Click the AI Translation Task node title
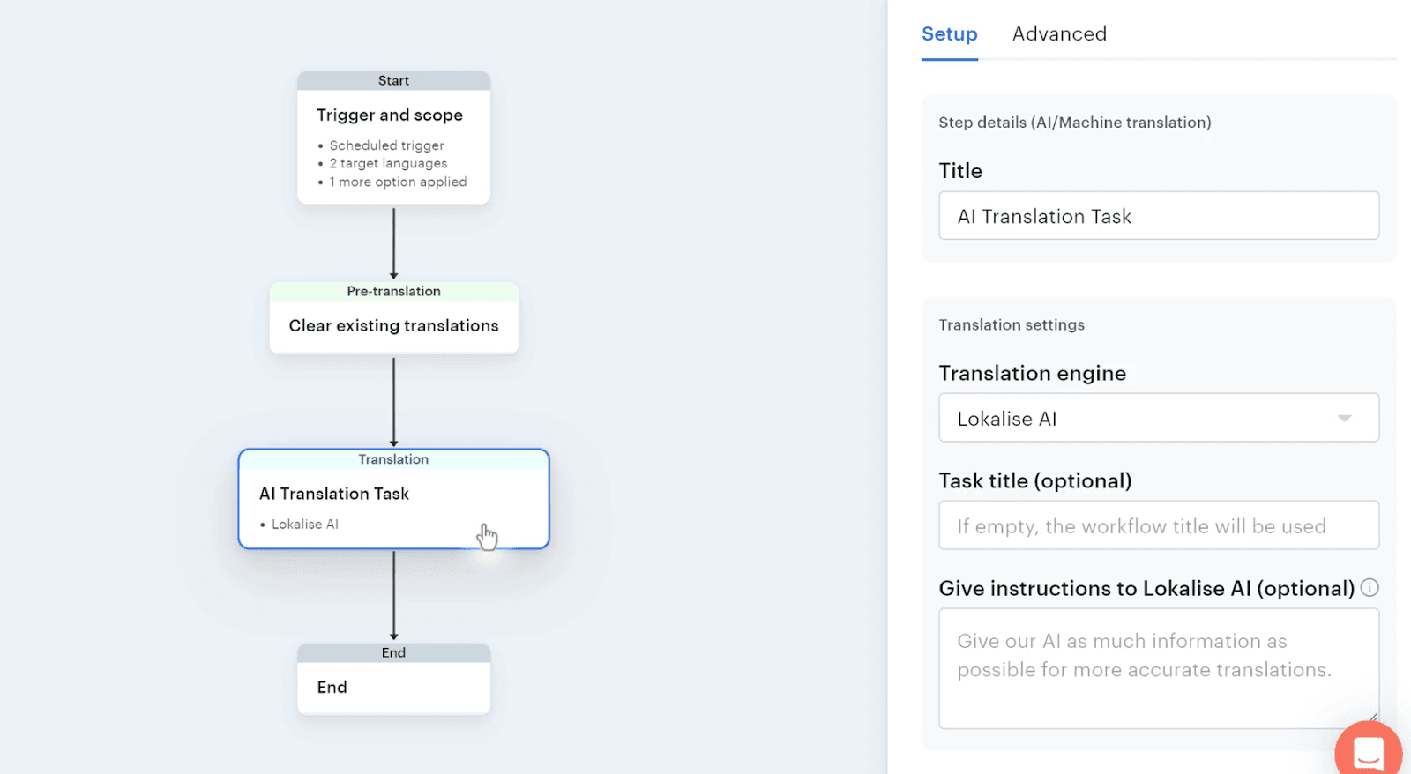Viewport: 1411px width, 774px height. click(334, 494)
